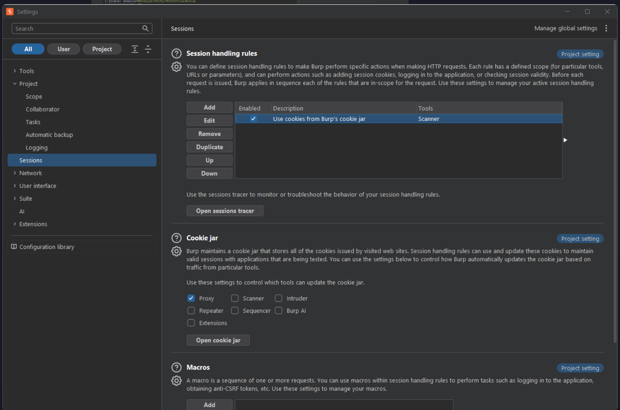
Task: Click the expand all sections icon
Action: coord(135,49)
